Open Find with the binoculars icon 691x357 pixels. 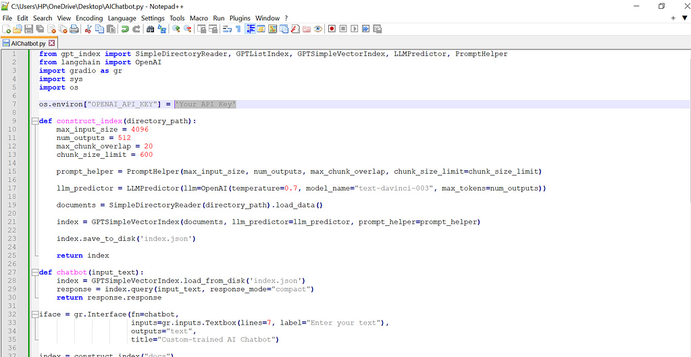coord(150,29)
